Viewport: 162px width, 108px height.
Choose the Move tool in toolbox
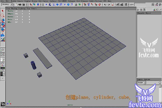[3, 20]
